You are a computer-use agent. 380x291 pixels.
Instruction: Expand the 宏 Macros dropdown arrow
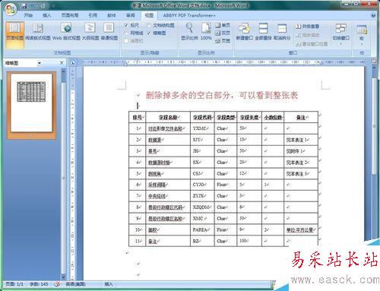click(362, 44)
